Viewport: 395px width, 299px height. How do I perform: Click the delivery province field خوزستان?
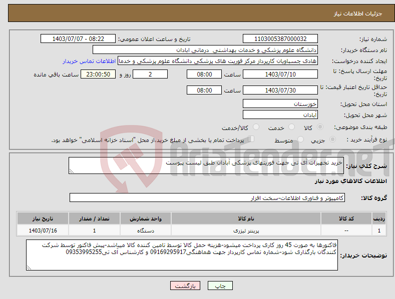pyautogui.click(x=280, y=103)
